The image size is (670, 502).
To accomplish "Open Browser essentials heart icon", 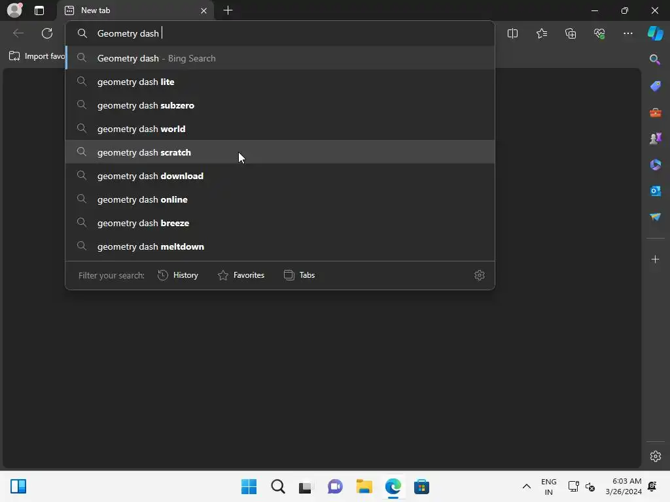I will click(599, 33).
